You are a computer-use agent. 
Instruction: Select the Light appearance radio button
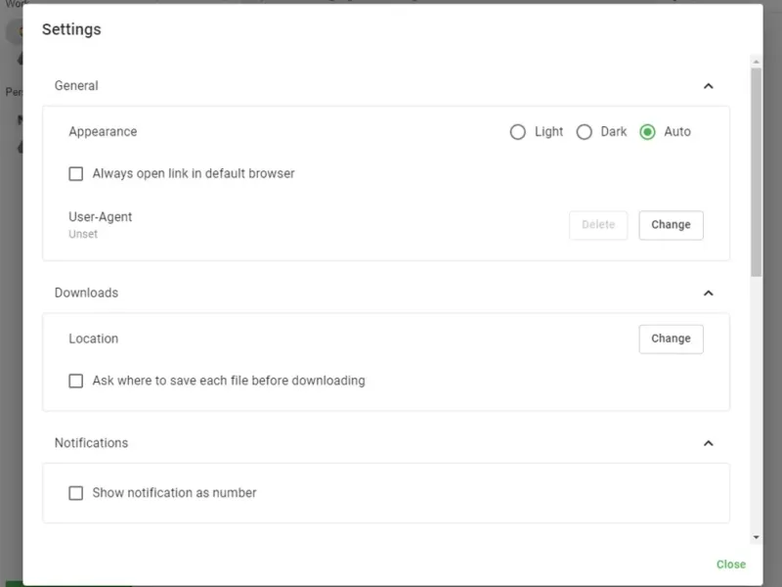(518, 132)
